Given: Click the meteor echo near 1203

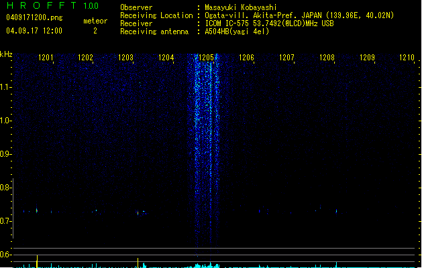Looking at the screenshot, I should pyautogui.click(x=138, y=213).
